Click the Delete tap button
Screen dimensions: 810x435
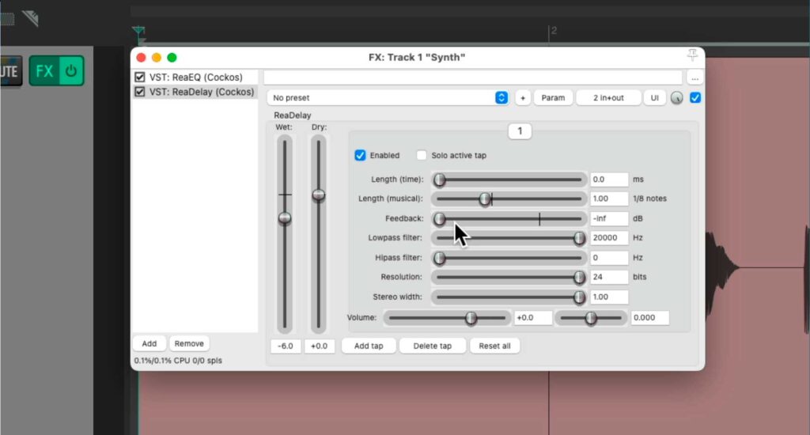[x=433, y=346]
